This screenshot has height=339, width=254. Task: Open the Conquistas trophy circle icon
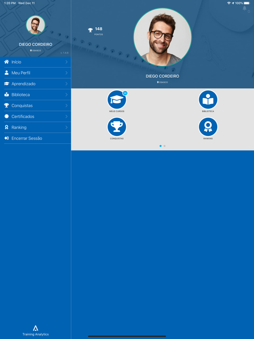click(x=116, y=127)
